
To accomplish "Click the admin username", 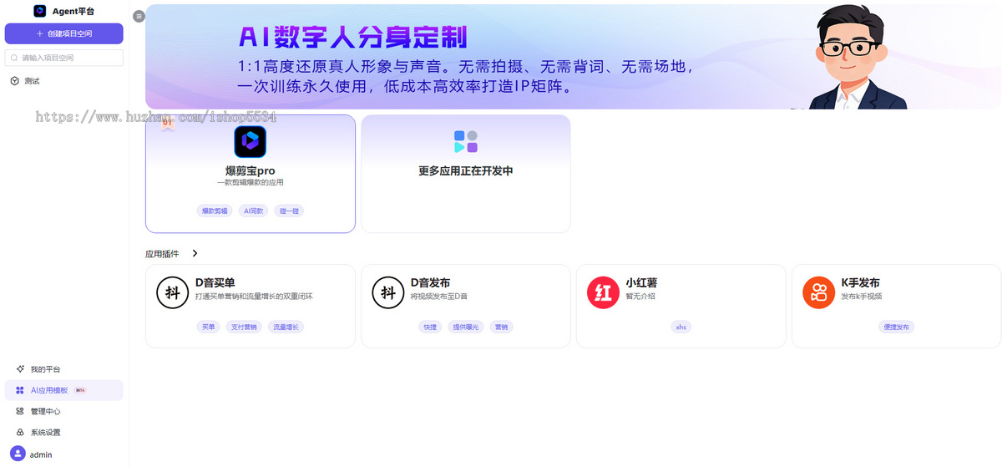I will pos(41,454).
